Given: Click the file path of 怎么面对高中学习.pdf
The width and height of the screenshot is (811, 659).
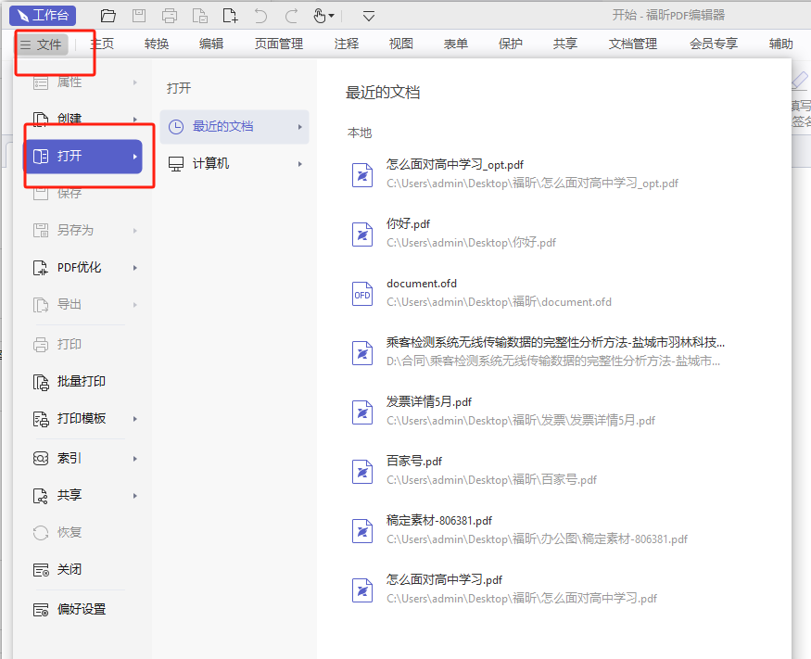Looking at the screenshot, I should coord(521,599).
